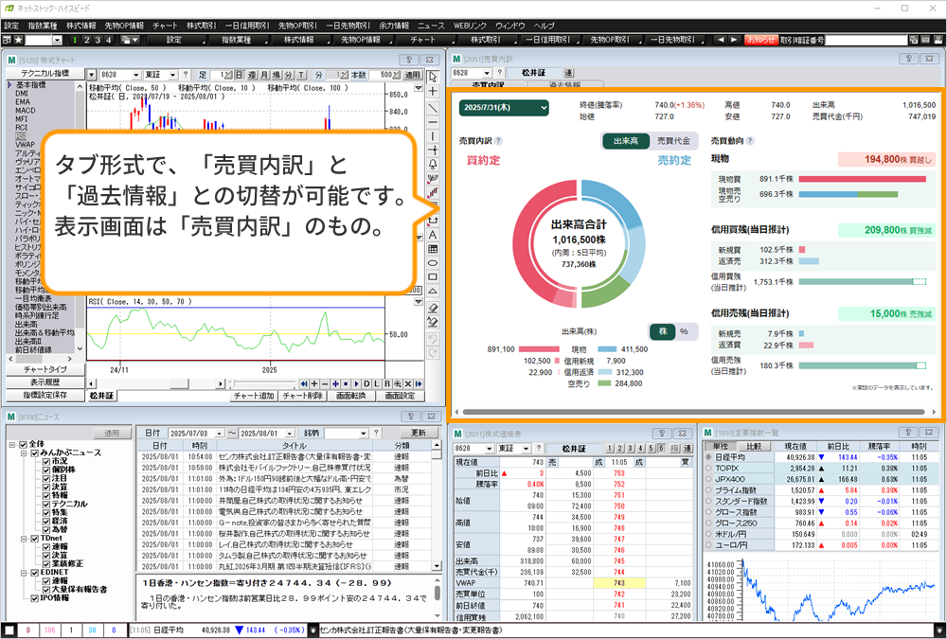This screenshot has height=639, width=947.
Task: Toggle the みんかぶニュース checkbox
Action: point(35,453)
